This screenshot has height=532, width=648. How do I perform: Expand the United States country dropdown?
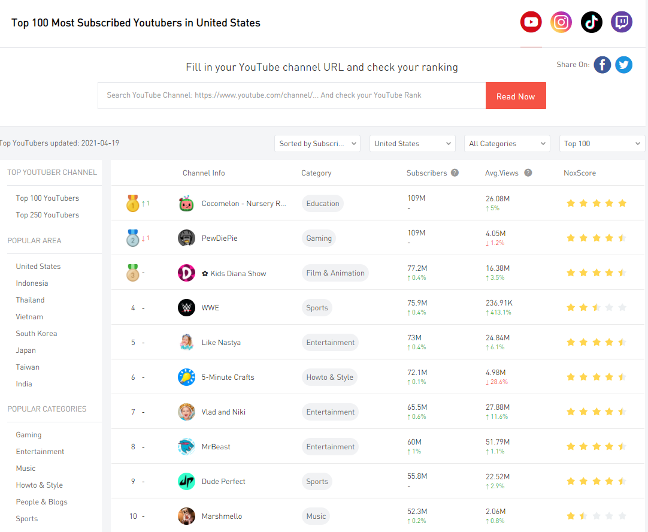(412, 143)
